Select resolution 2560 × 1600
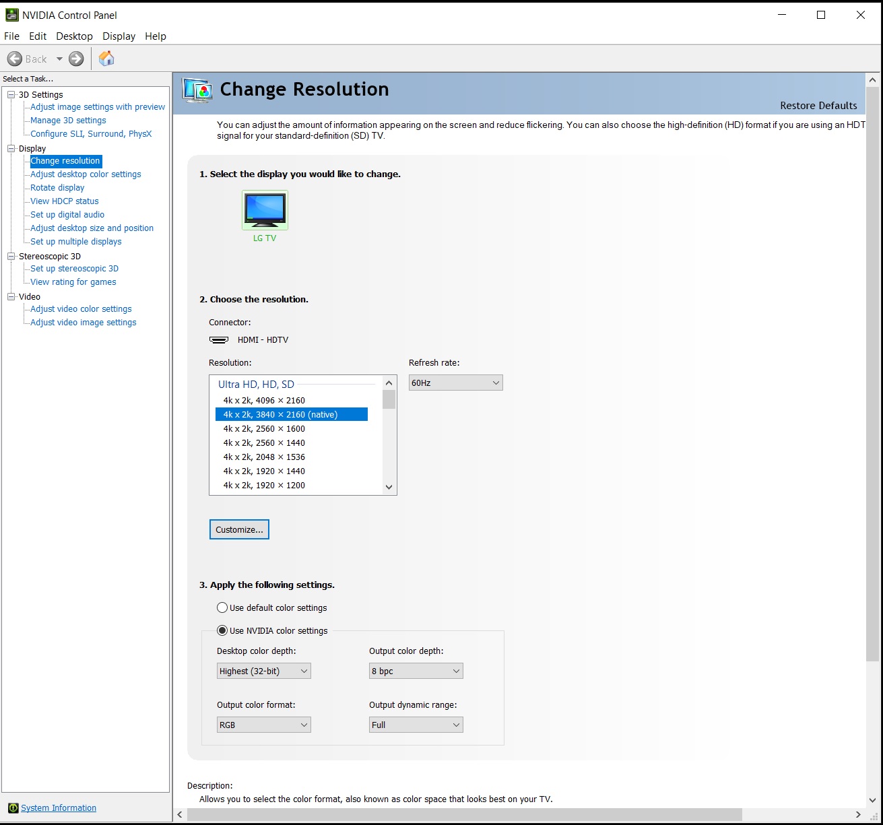The width and height of the screenshot is (883, 825). pos(292,429)
